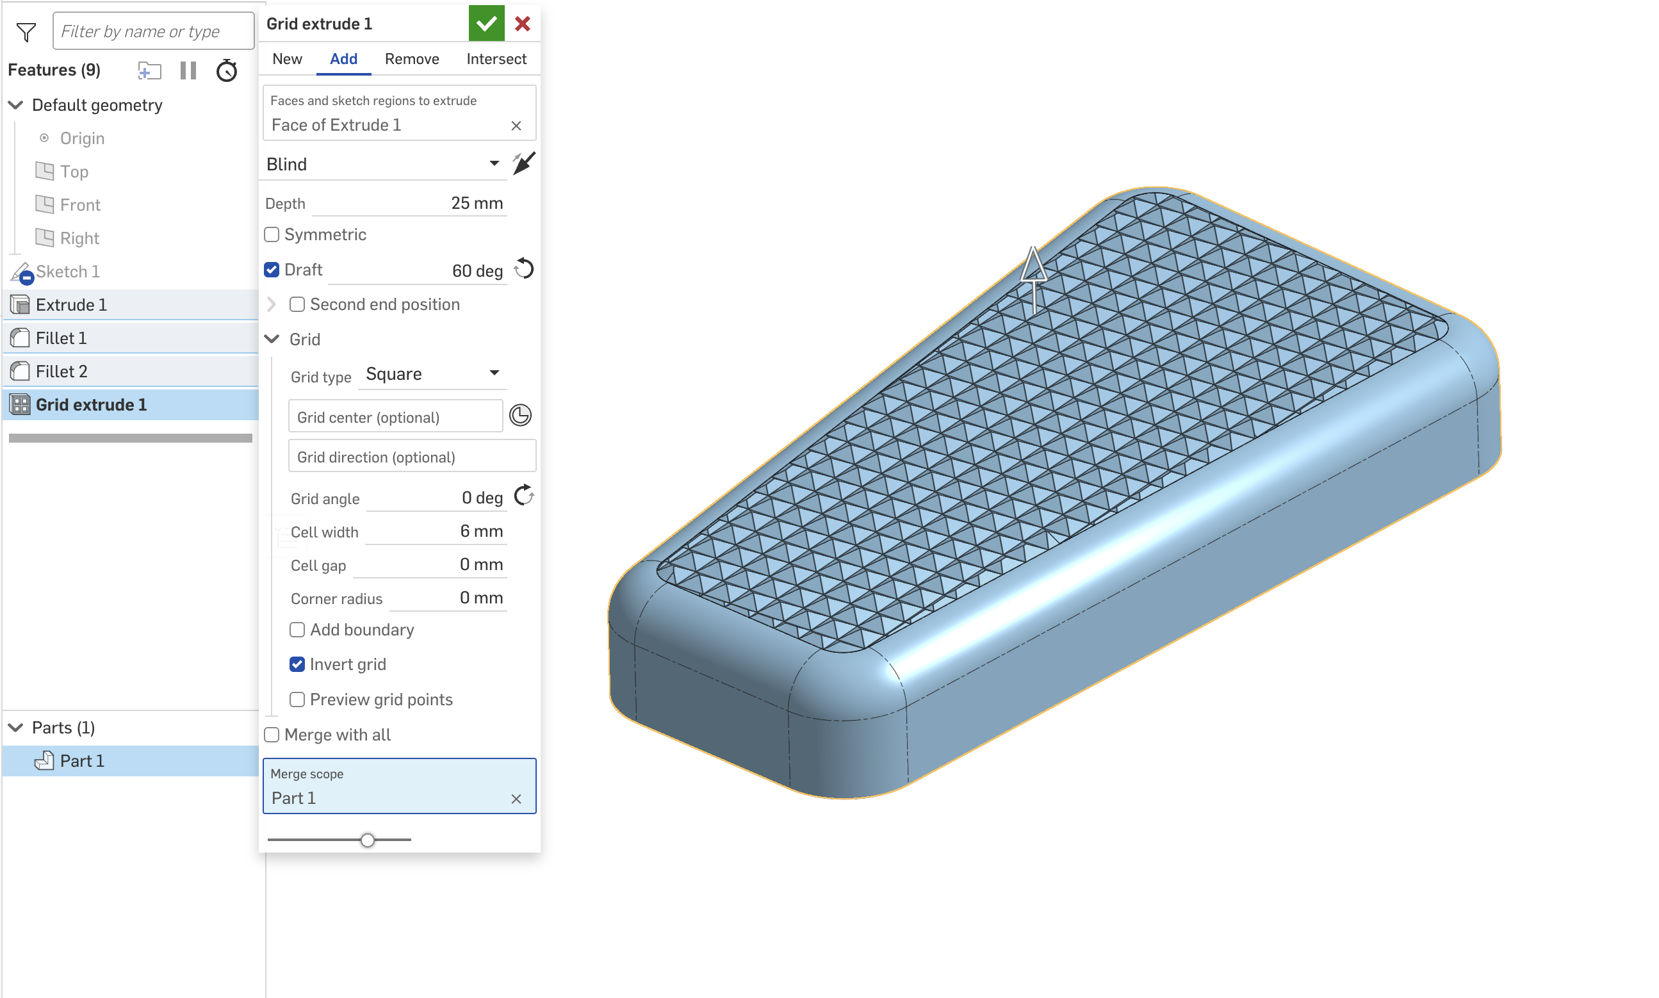Click the filter funnel icon

[x=26, y=31]
